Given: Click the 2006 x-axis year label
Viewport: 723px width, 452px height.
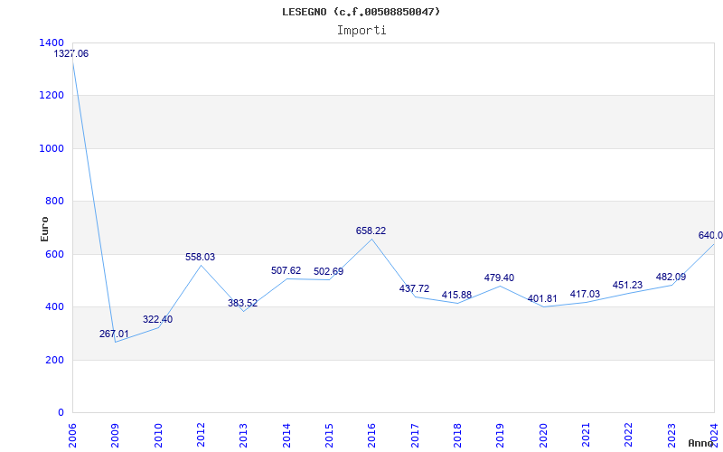Looking at the screenshot, I should pyautogui.click(x=72, y=436).
